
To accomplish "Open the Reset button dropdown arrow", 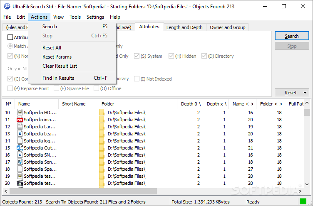I will [305, 93].
